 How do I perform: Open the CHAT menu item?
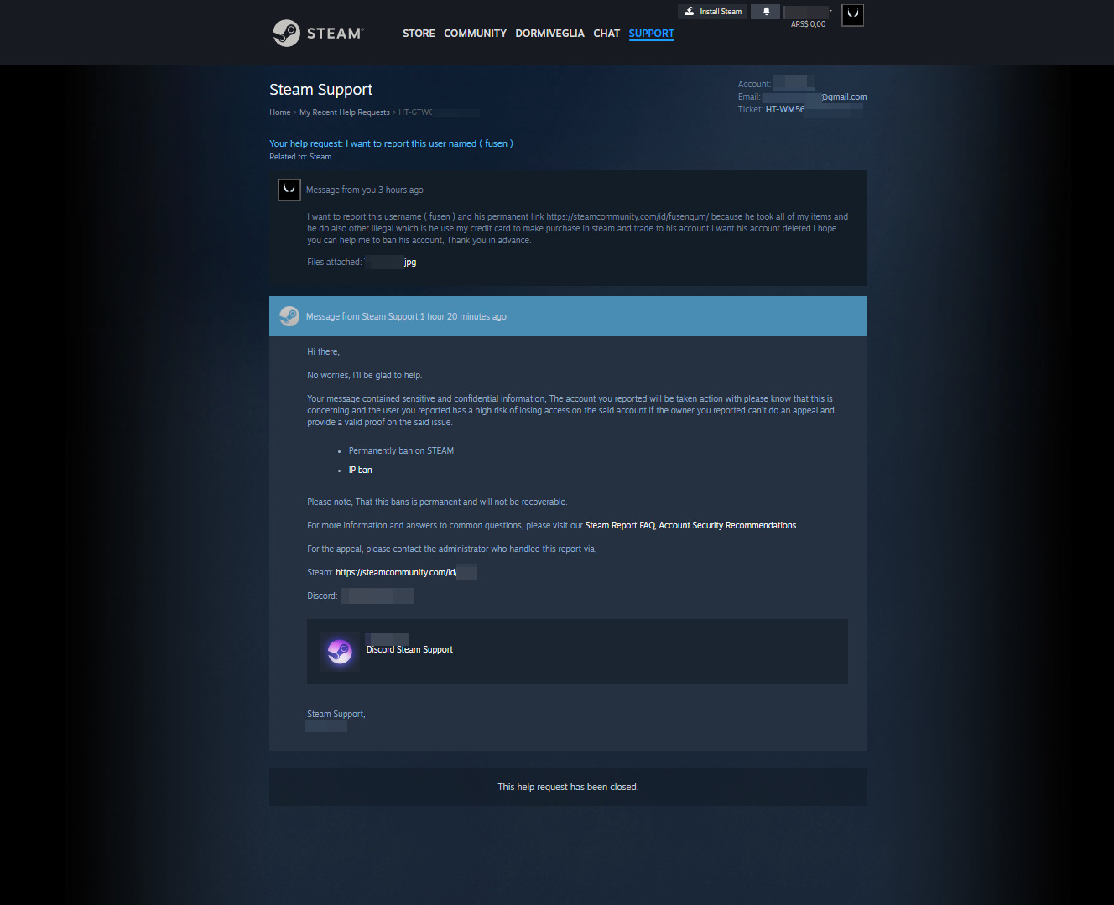(606, 34)
